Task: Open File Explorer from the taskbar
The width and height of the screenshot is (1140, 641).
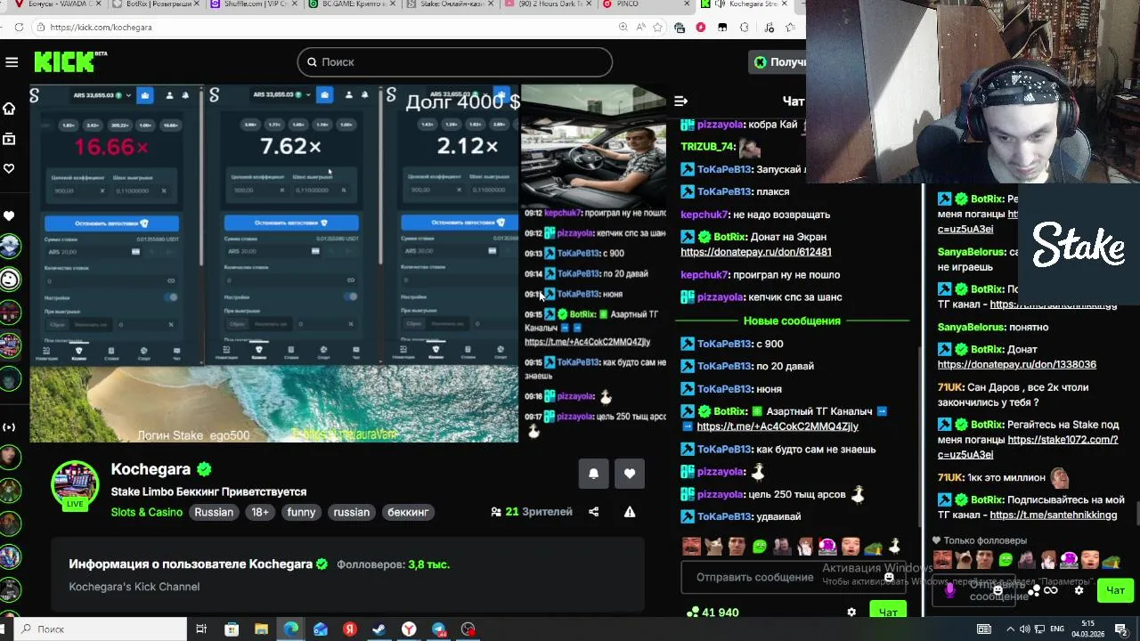Action: coord(261,629)
